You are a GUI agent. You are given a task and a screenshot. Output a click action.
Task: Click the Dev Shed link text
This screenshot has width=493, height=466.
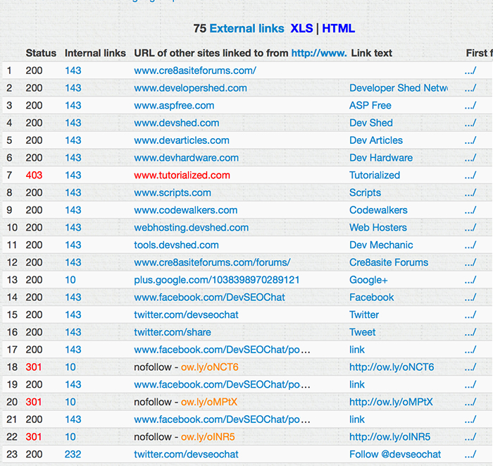[371, 123]
